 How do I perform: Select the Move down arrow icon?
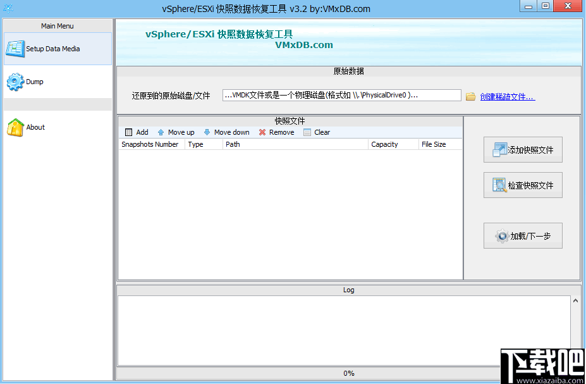[x=207, y=132]
